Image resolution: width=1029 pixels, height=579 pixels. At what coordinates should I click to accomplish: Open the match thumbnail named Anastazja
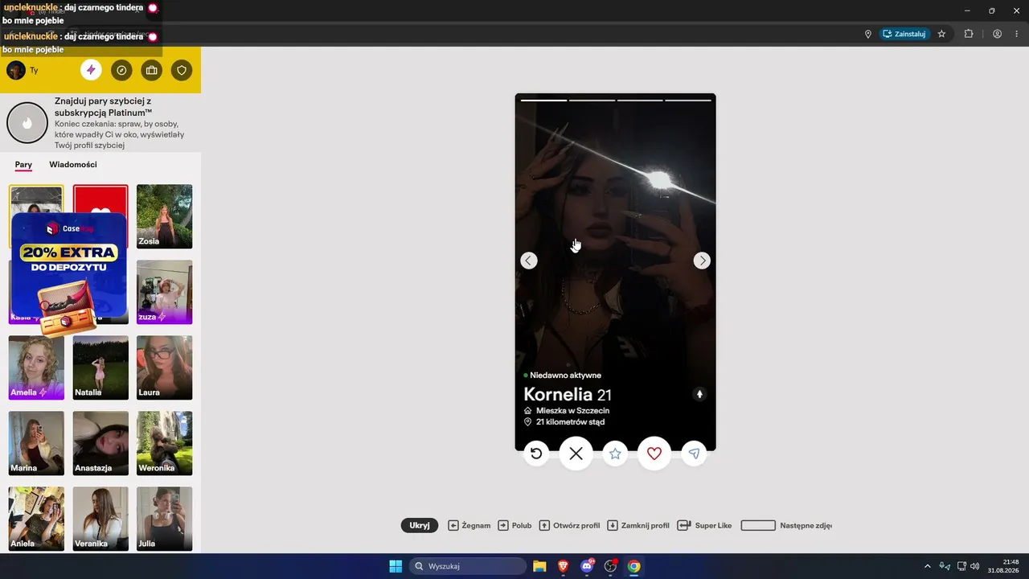(100, 443)
